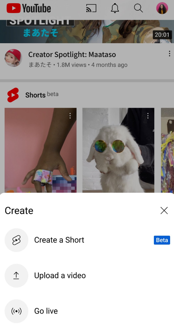Screen dimensions: 174x331
Task: Tap the 20:01 video duration badge
Action: pyautogui.click(x=162, y=35)
